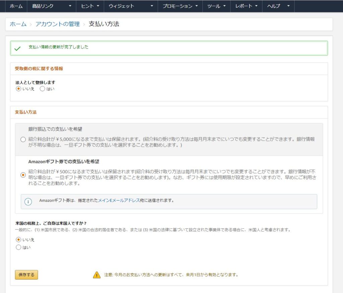Screen dimensions: 343x293
Task: Select はい for the 米国人 tax question
Action: click(18, 247)
